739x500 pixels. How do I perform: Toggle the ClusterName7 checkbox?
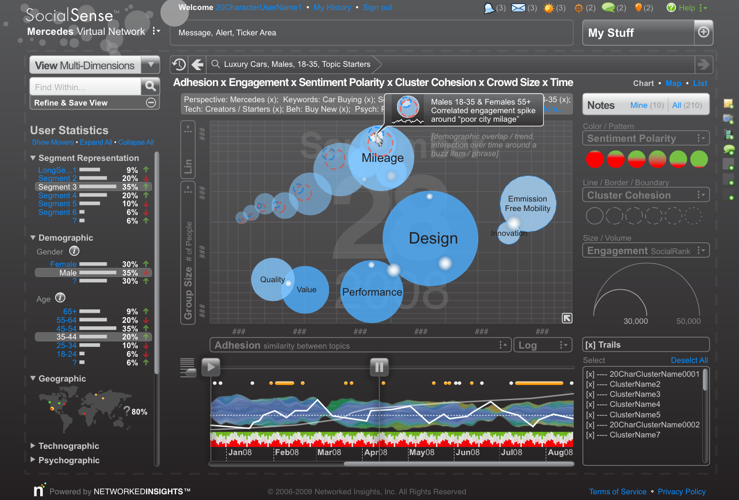click(x=590, y=435)
